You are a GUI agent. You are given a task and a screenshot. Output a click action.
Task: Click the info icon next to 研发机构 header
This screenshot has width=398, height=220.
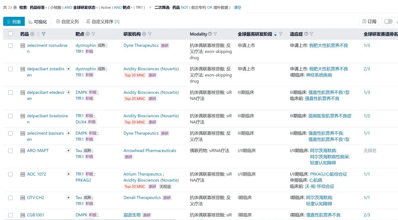[144, 34]
